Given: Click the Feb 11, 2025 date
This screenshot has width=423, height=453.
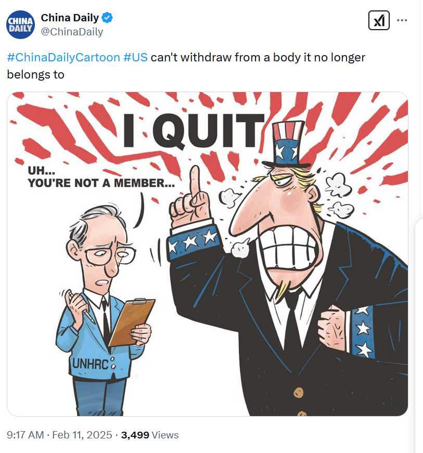Looking at the screenshot, I should [x=82, y=435].
